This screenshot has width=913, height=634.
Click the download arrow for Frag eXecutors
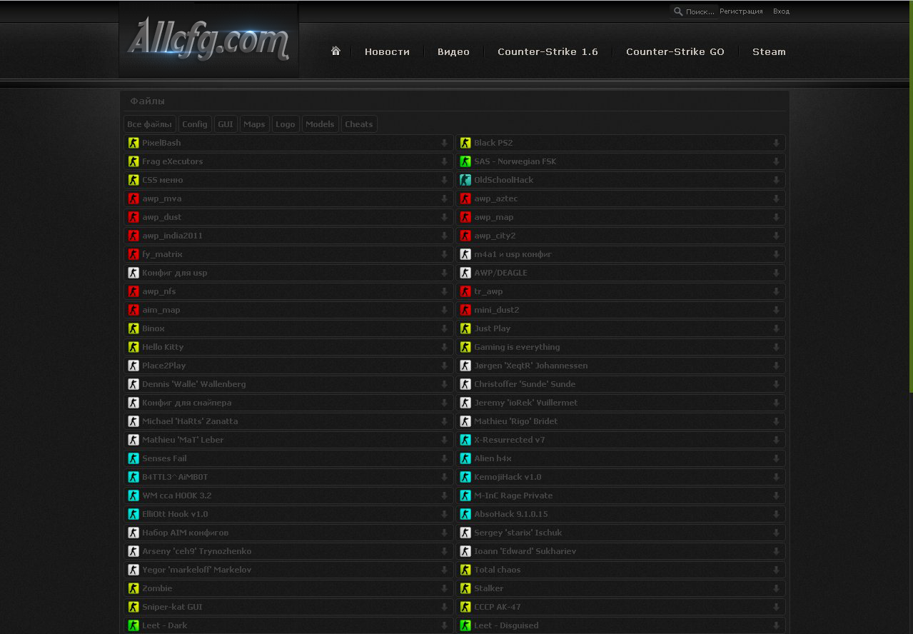coord(444,161)
